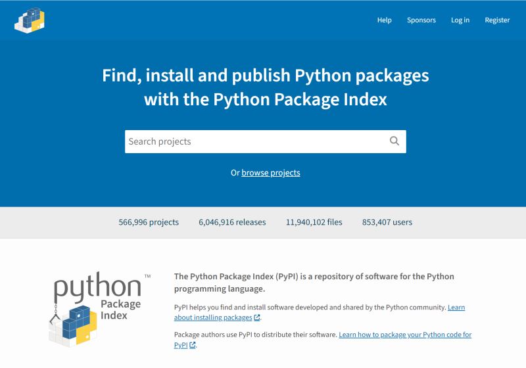Open the Help page from header

[x=384, y=20]
